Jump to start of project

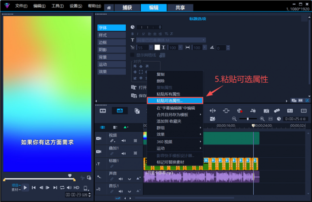(33, 187)
